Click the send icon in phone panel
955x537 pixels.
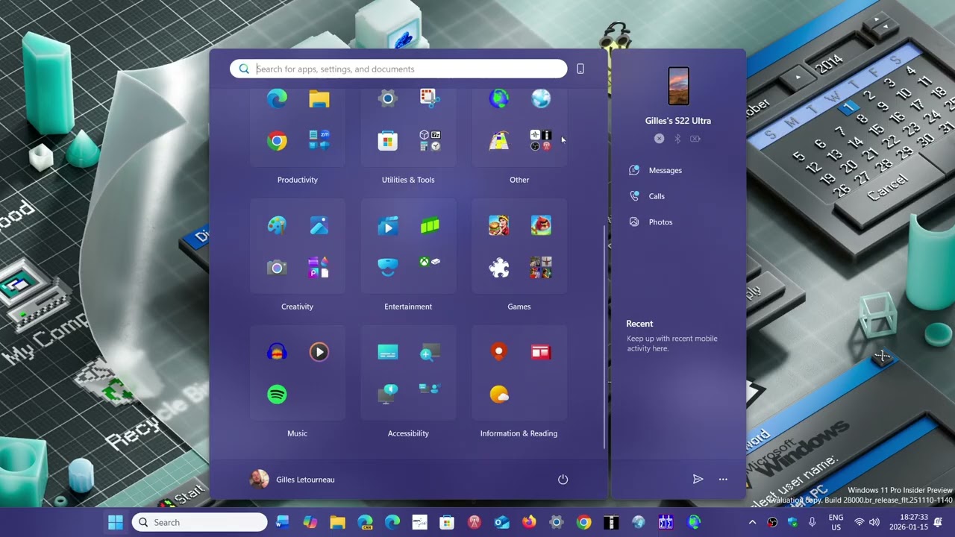(x=698, y=480)
